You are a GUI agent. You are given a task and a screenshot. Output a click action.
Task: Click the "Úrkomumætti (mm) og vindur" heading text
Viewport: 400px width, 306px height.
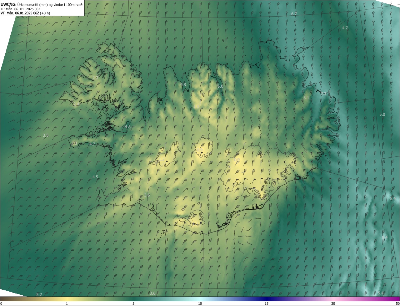tap(40, 4)
